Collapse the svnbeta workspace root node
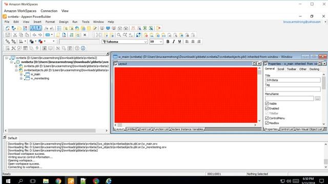This screenshot has height=184, width=328. click(x=7, y=58)
